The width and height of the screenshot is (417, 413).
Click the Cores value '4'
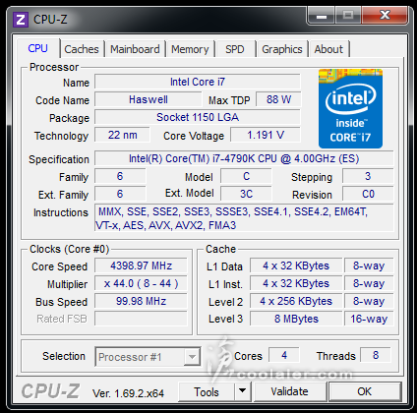point(284,355)
